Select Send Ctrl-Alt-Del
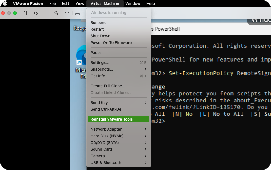Image resolution: width=271 pixels, height=170 pixels. [118, 109]
